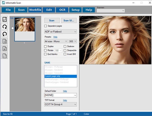
Task: Click the page icon with left arrow
Action: click(5, 48)
